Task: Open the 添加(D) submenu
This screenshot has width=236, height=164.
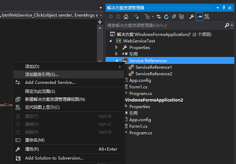Action: pos(69,67)
